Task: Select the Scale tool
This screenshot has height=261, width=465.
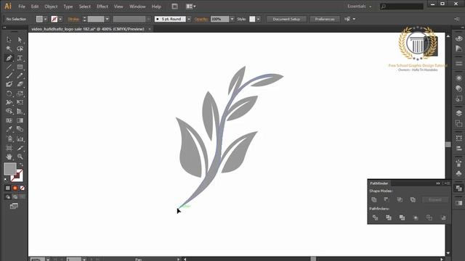Action: [20, 94]
